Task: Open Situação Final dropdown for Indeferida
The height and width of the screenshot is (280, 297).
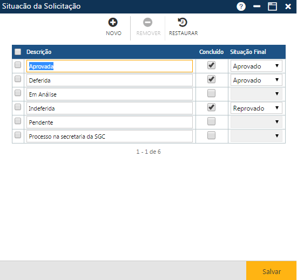Action: 256,108
